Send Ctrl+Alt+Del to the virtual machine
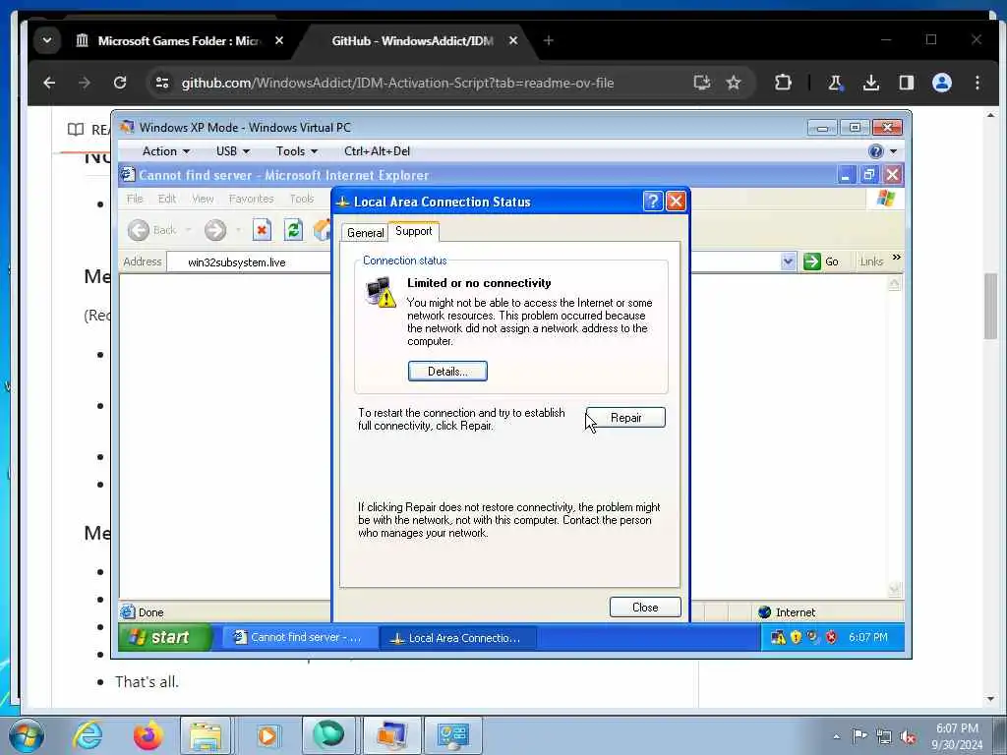This screenshot has width=1007, height=755. click(x=377, y=151)
